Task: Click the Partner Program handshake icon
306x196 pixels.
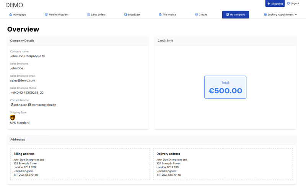Action: point(46,14)
